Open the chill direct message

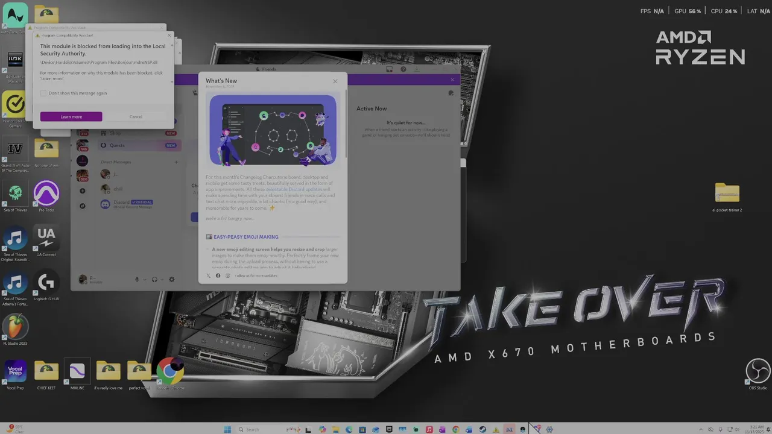[x=139, y=189]
